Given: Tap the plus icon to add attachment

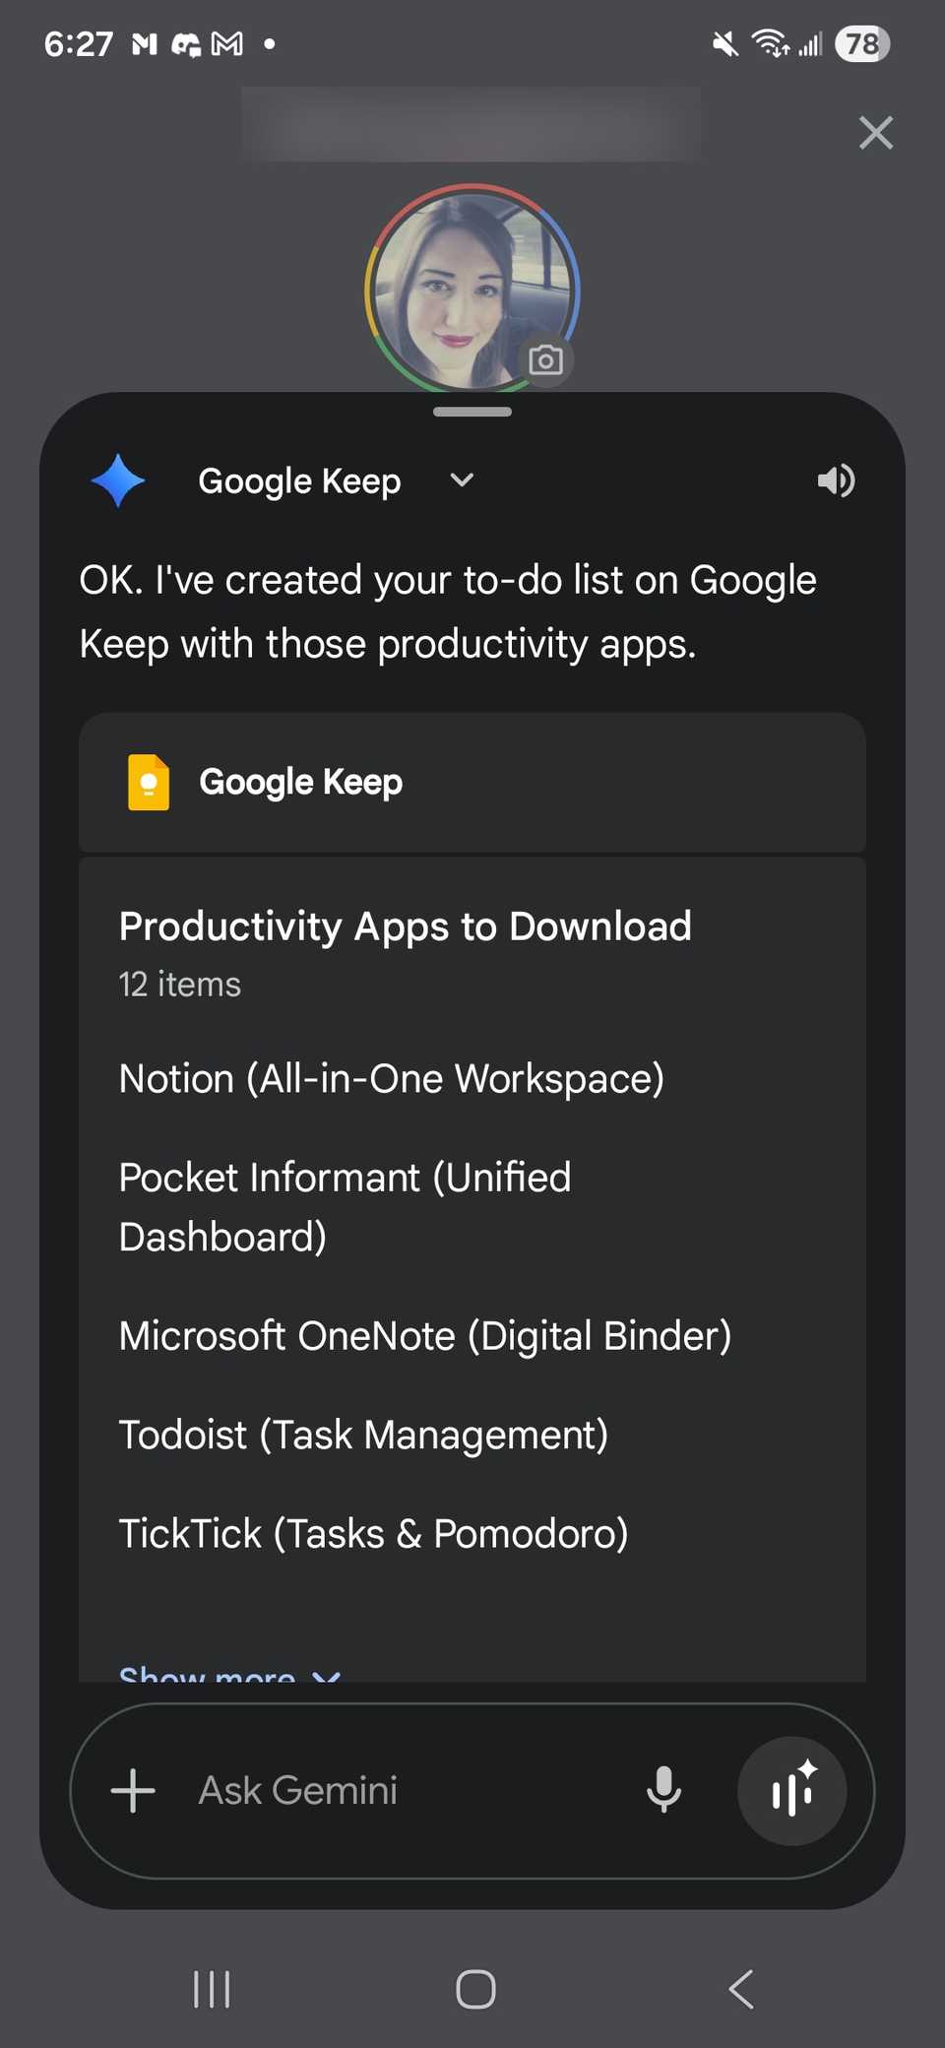Looking at the screenshot, I should [133, 1790].
